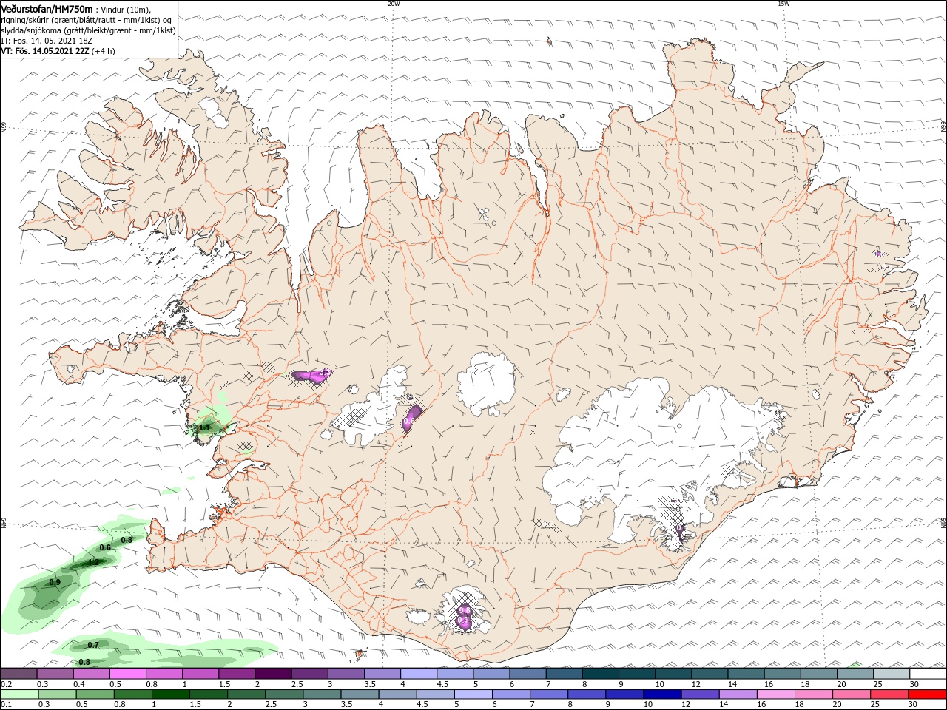Click the Mýrdalsjökull glacier near the south coast
This screenshot has height=710, width=947.
click(x=464, y=611)
